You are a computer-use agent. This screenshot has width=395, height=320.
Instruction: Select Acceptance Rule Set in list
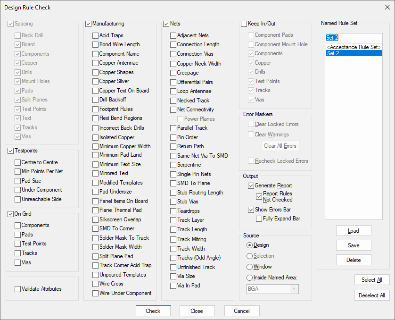click(x=354, y=47)
